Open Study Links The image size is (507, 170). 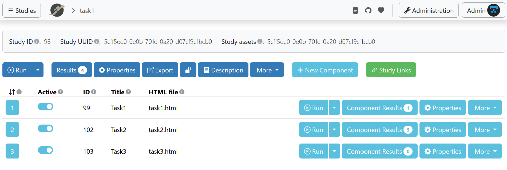click(391, 70)
